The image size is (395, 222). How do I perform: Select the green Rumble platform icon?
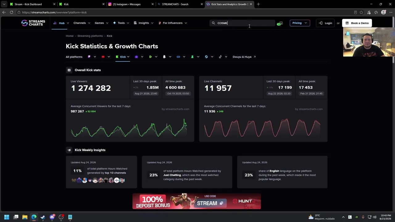coord(150,57)
